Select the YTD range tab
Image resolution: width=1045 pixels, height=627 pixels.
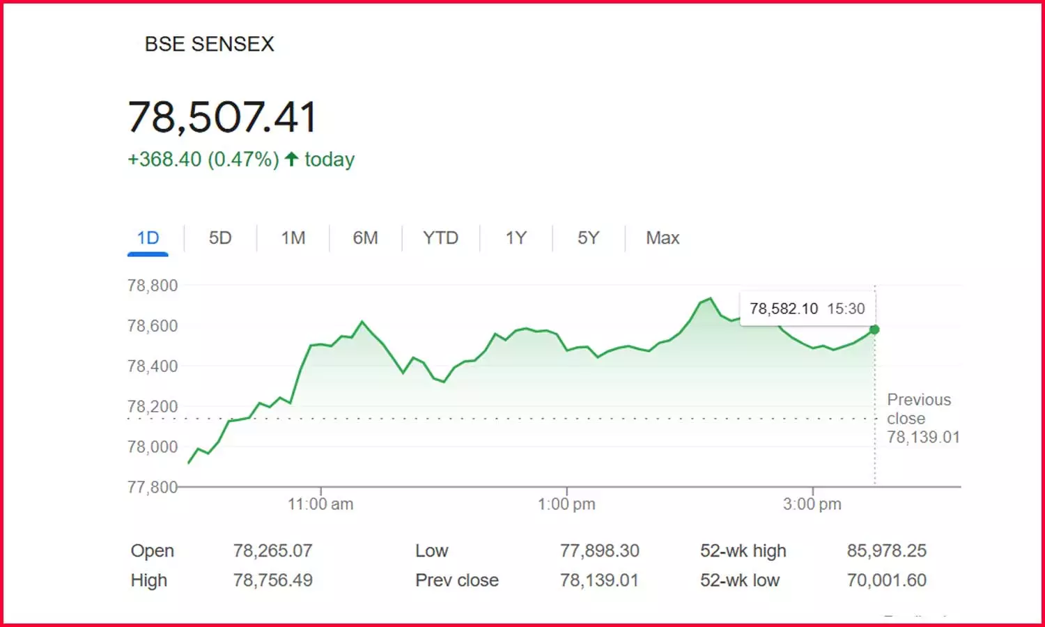(x=440, y=238)
